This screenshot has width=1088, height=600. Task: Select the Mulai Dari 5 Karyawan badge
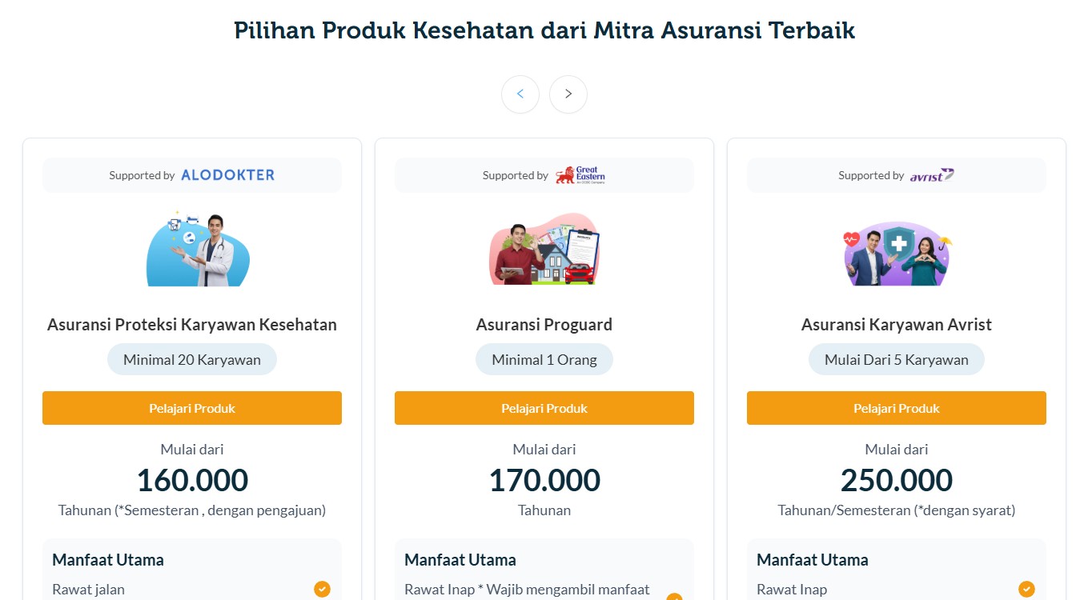[896, 359]
